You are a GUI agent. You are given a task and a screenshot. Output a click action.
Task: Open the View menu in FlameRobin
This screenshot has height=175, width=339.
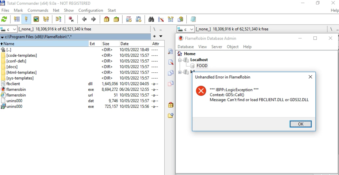coord(202,47)
